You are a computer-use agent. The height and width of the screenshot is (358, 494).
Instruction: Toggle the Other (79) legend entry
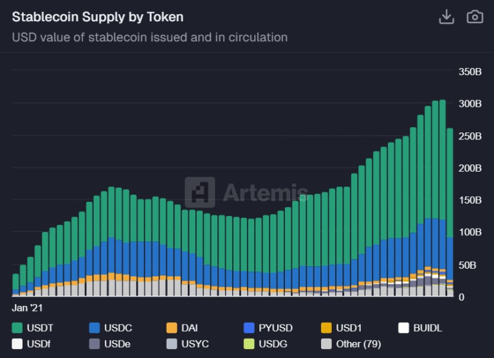tap(351, 344)
